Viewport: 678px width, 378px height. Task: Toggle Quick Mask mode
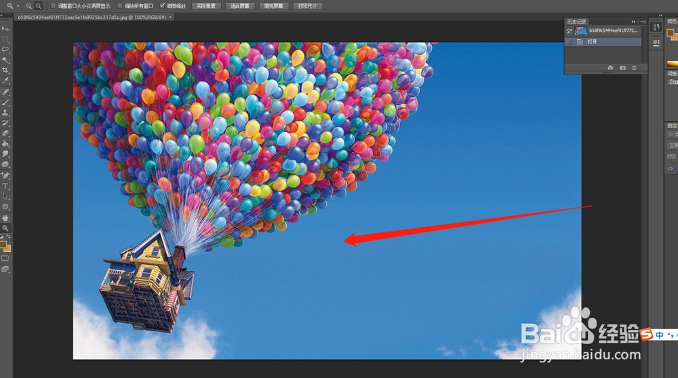point(5,258)
